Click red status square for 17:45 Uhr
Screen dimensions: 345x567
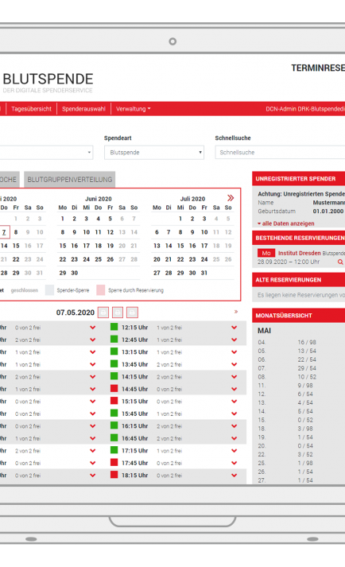click(114, 463)
